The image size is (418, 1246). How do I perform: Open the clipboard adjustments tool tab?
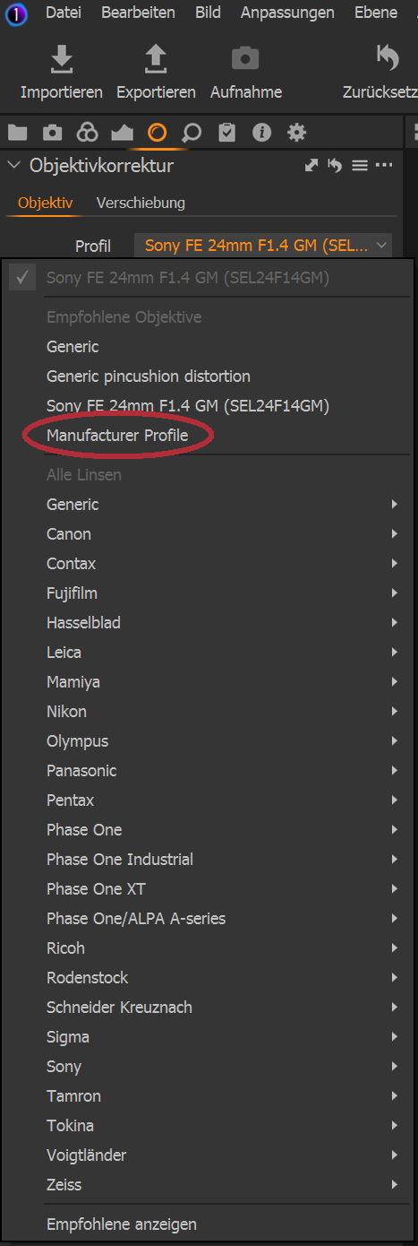[226, 134]
